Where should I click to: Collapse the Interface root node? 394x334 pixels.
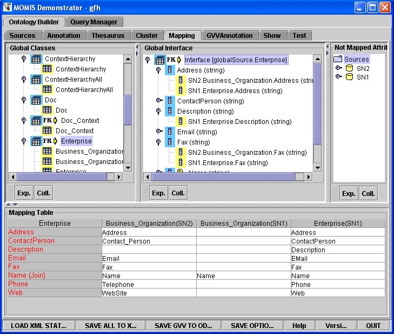point(148,60)
